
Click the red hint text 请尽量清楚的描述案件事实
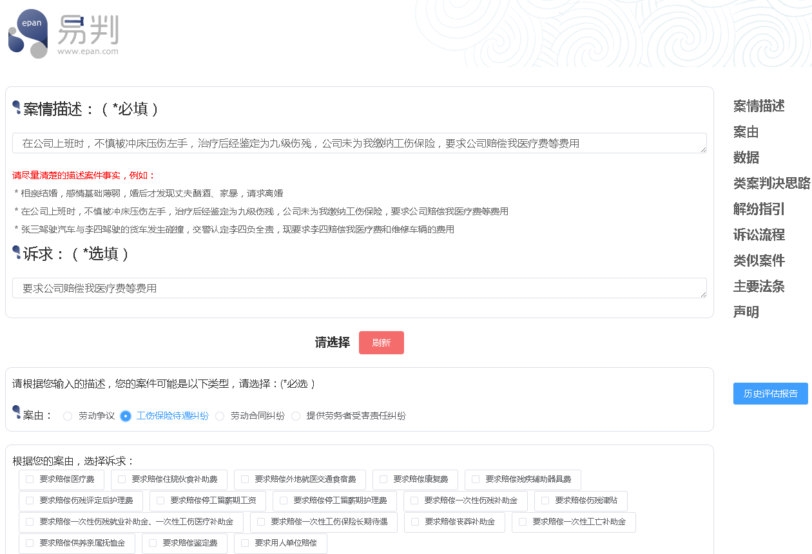(x=84, y=175)
